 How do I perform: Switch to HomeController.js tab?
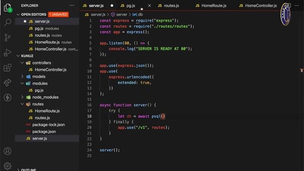click(x=261, y=6)
